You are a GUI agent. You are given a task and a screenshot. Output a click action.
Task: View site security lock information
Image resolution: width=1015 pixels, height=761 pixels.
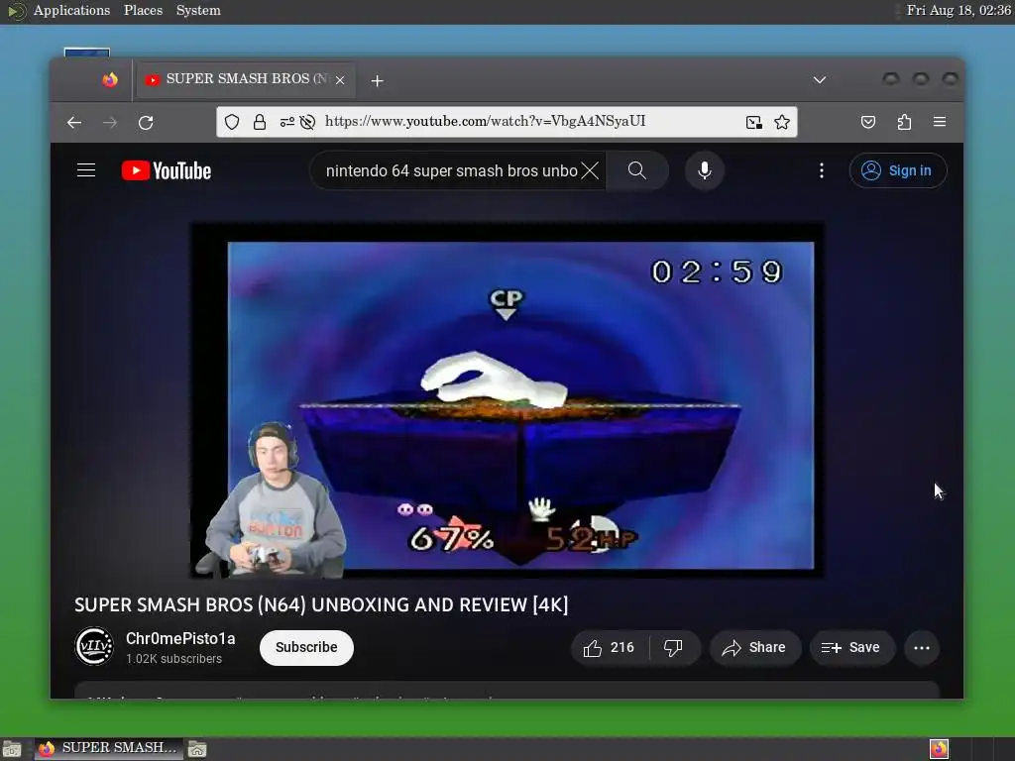(260, 122)
